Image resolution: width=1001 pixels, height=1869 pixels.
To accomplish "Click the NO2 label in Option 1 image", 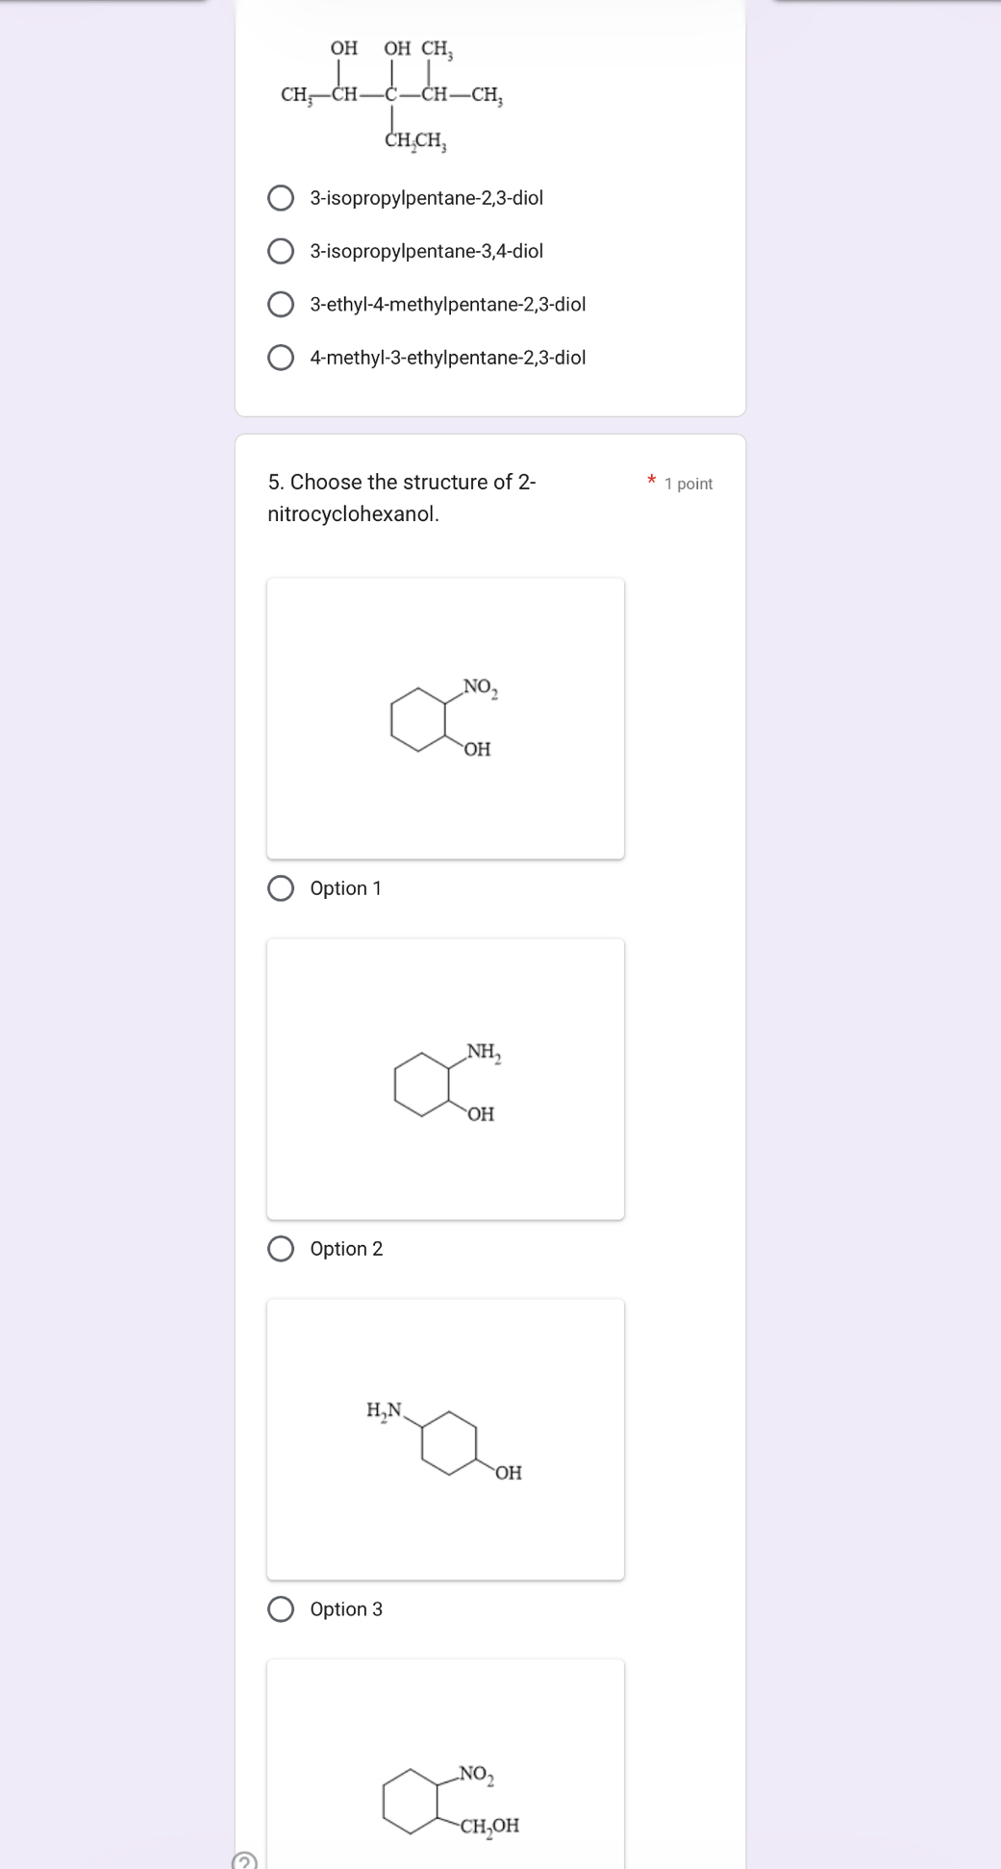I will [480, 687].
